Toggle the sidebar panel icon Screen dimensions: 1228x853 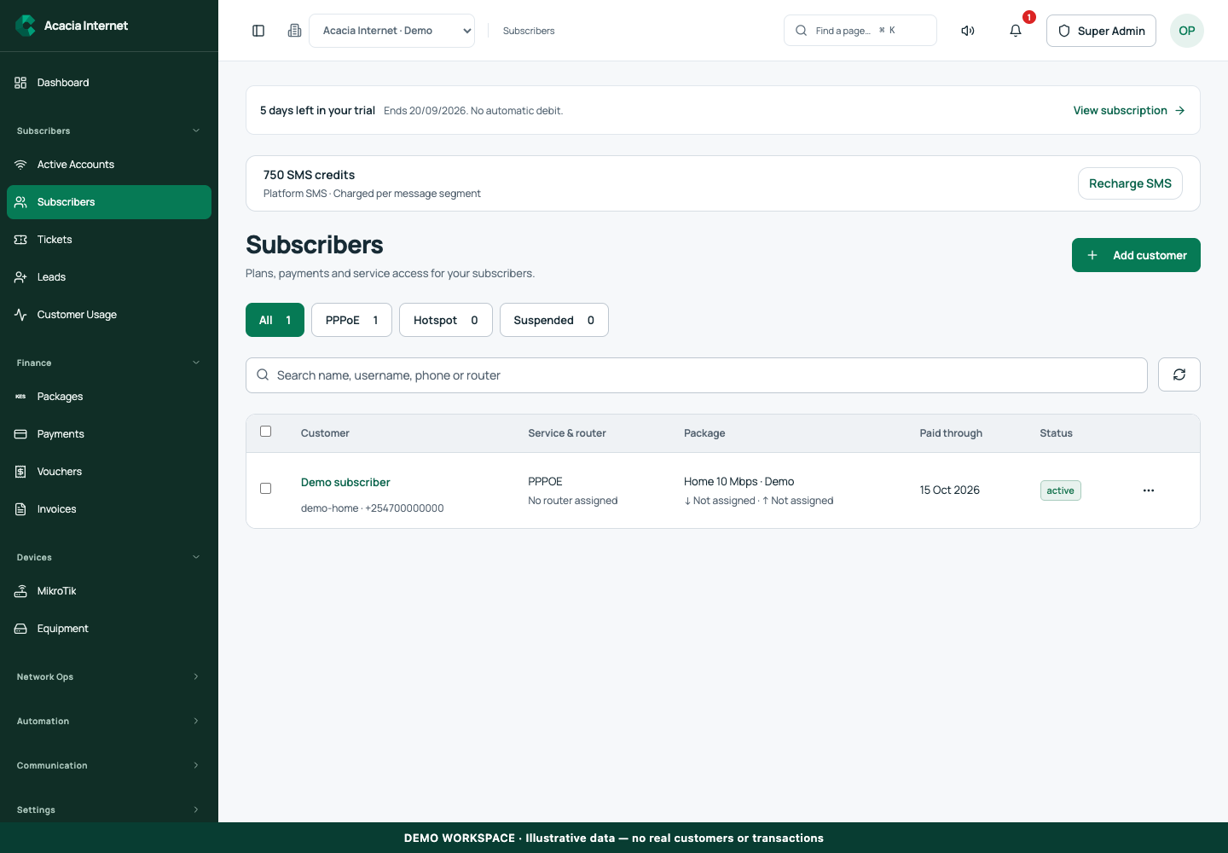pos(258,31)
